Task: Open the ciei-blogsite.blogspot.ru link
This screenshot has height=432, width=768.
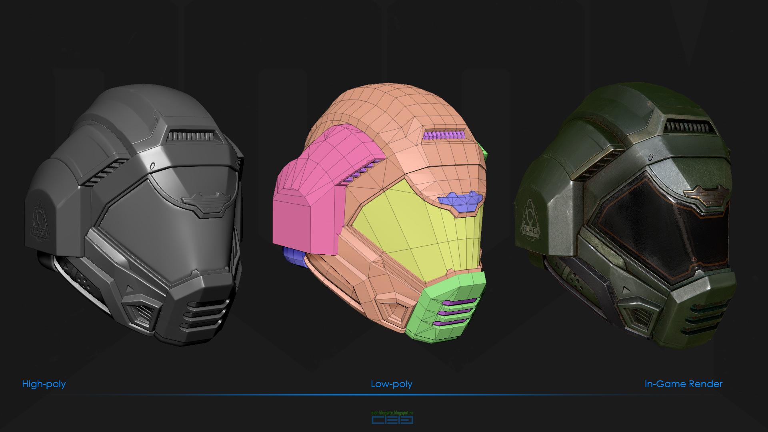Action: click(392, 413)
